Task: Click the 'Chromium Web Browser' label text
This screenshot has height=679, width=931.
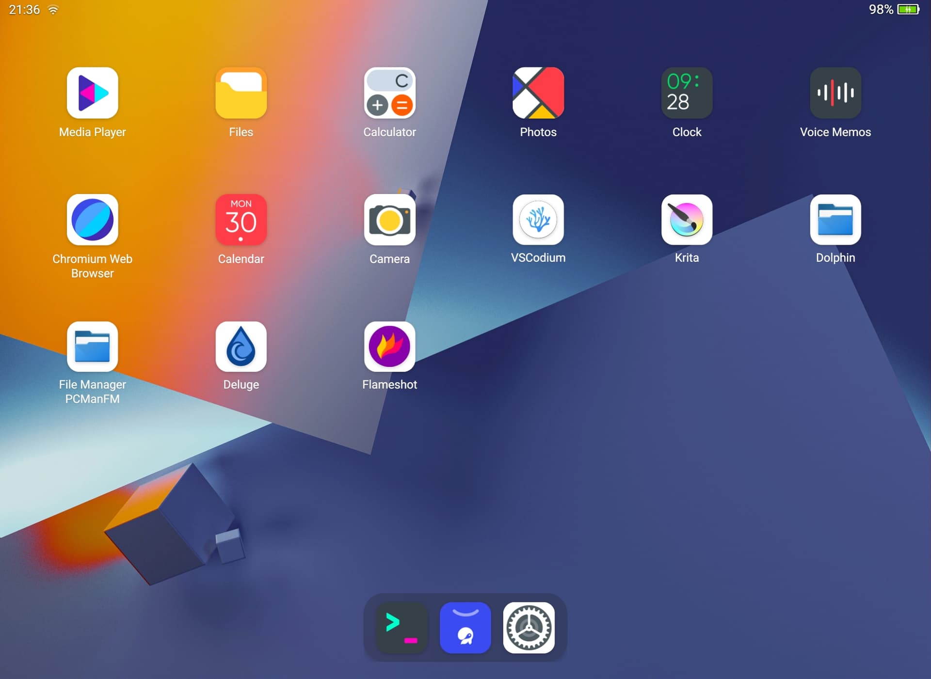Action: click(x=92, y=266)
